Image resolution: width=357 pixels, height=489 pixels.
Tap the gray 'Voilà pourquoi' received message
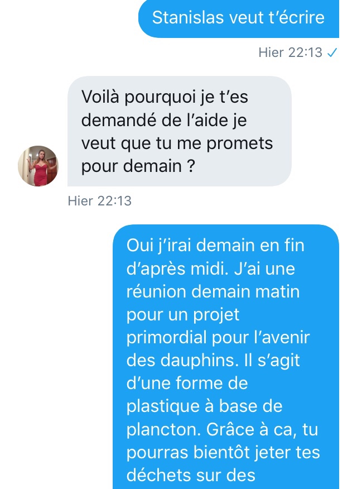(180, 131)
